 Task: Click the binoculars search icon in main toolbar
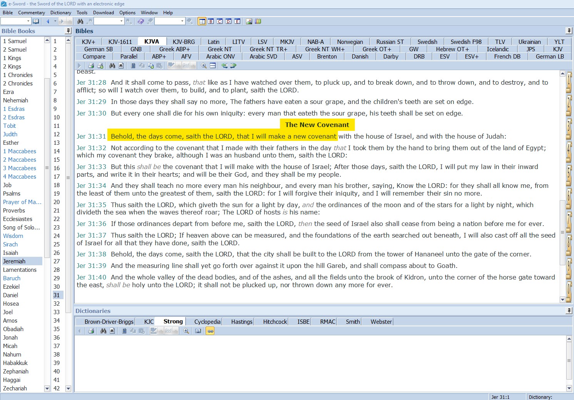(x=80, y=21)
